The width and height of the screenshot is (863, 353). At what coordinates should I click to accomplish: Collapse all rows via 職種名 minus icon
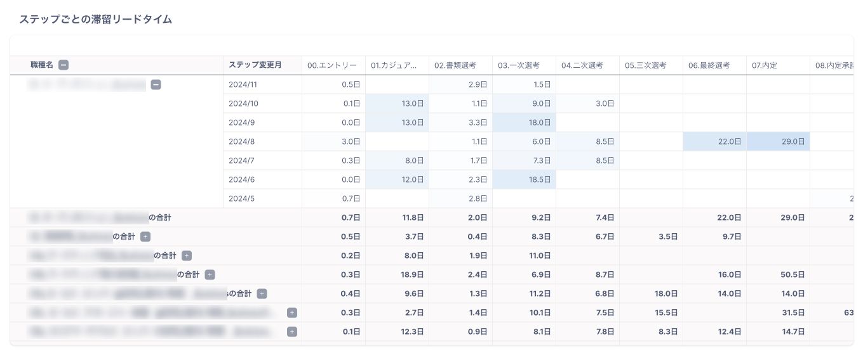coord(64,65)
